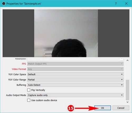Click the Use custom audio device label
Screen dimensions: 132x113
44,100
